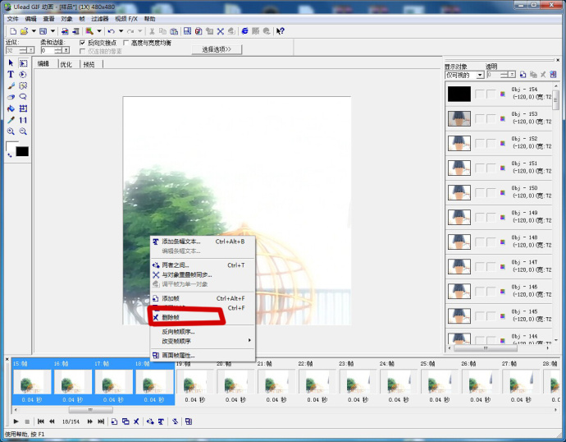This screenshot has height=442, width=566.
Task: Select the Eraser tool
Action: [x=11, y=97]
